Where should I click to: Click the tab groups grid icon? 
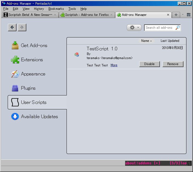click(189, 15)
